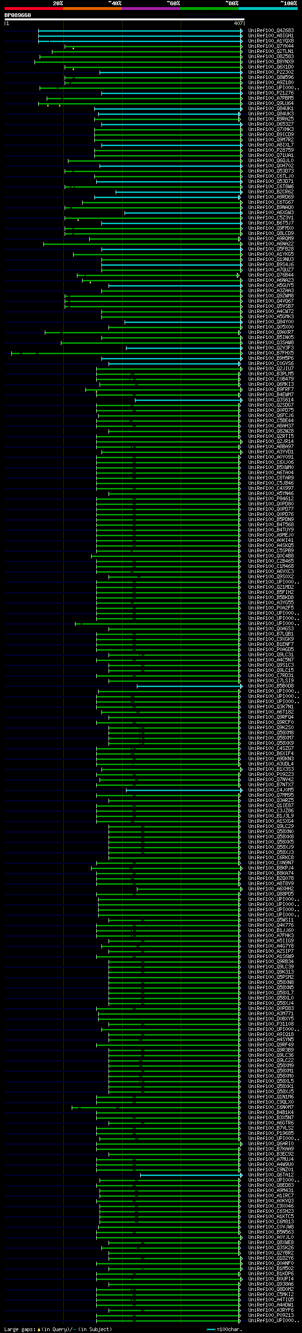The height and width of the screenshot is (1333, 302).
Task: Click hit label UniRef100_A9M431
Action: point(271,1190)
